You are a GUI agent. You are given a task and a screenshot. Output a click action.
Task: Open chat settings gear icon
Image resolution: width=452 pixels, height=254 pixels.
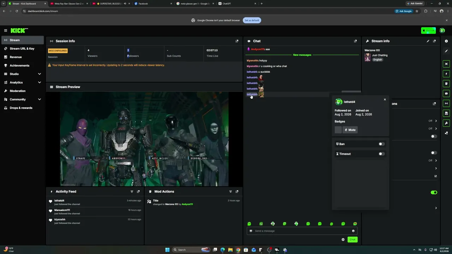click(x=343, y=240)
